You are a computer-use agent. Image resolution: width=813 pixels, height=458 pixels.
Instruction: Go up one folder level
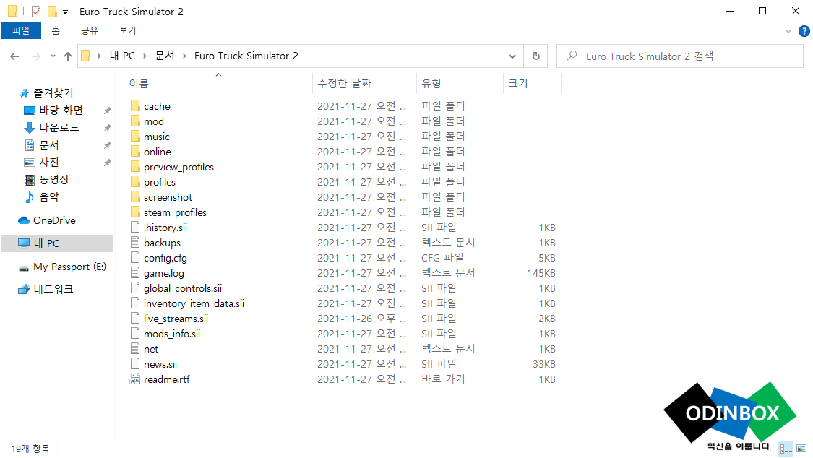click(68, 56)
